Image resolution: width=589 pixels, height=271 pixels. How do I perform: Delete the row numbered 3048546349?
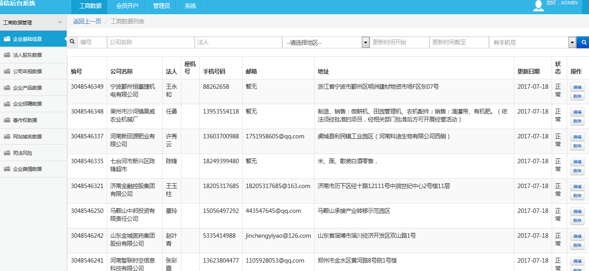[577, 96]
